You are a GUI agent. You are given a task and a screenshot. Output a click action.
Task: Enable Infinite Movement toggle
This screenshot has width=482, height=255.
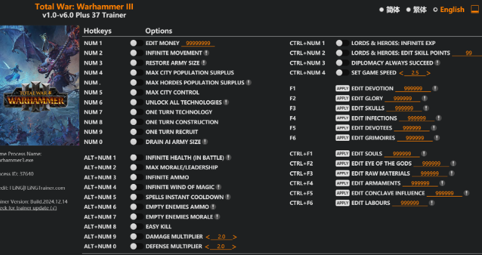tap(137, 53)
